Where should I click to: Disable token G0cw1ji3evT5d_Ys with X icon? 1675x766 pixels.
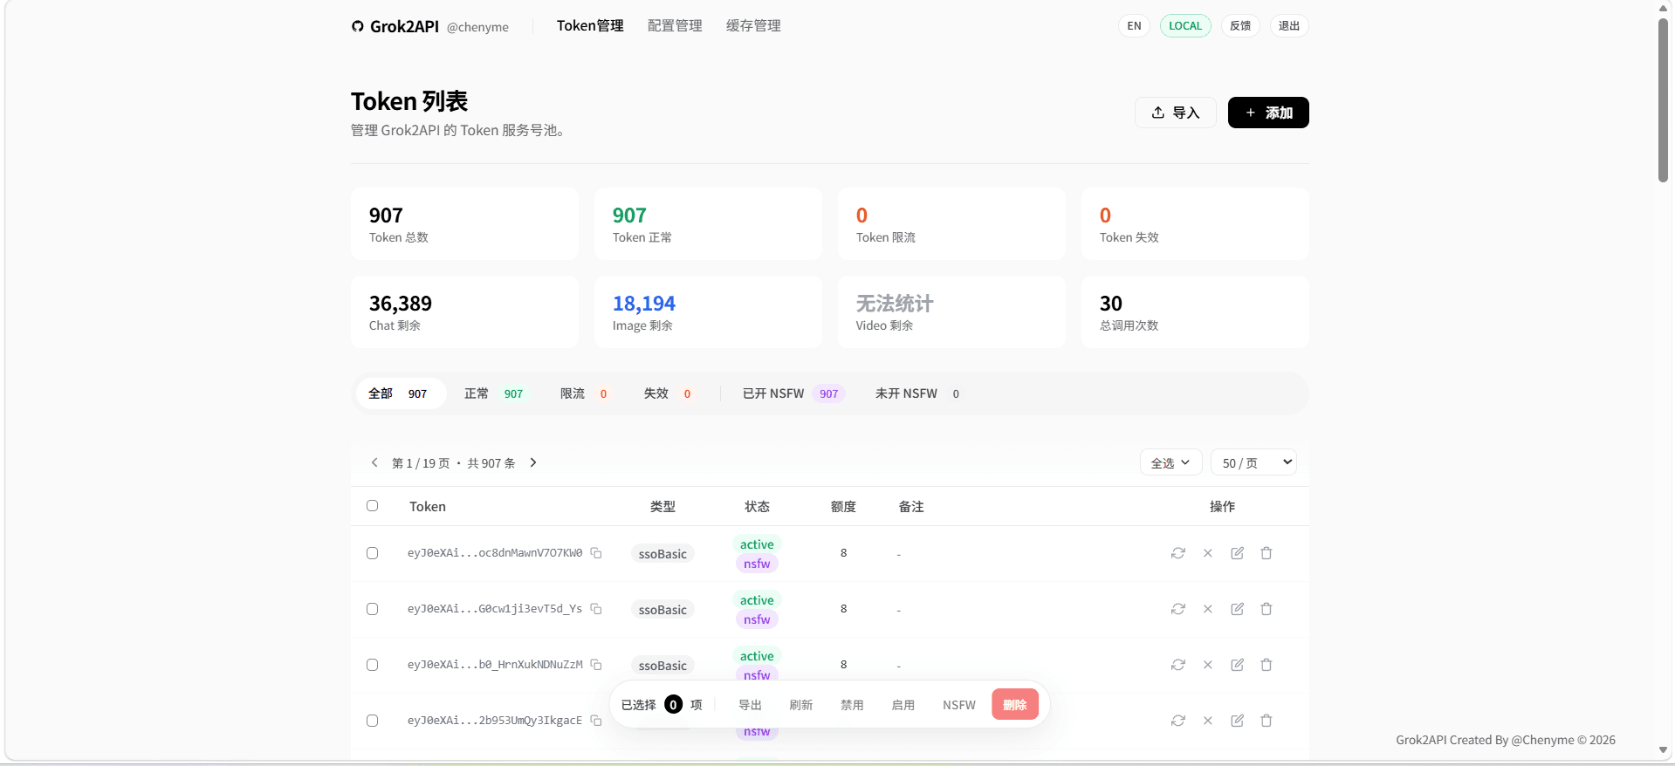coord(1208,609)
